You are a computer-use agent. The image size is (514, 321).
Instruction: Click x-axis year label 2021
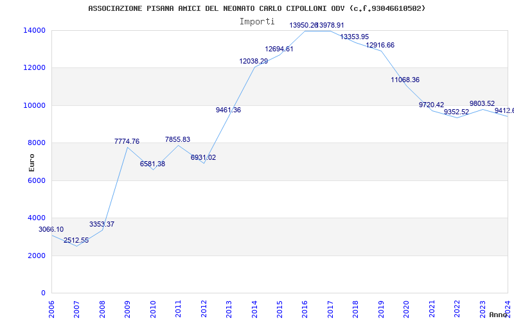pos(432,309)
